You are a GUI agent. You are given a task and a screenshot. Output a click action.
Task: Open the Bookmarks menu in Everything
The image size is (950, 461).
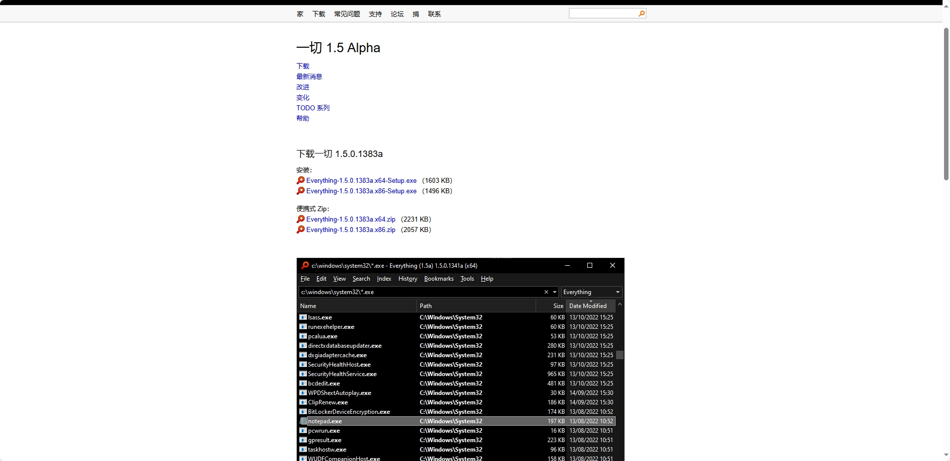click(x=439, y=279)
